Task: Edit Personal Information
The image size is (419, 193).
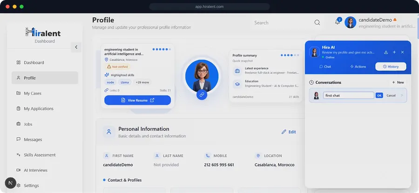Action: pos(289,132)
